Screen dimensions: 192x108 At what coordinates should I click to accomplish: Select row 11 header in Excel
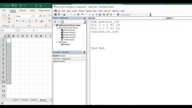(x=3, y=86)
